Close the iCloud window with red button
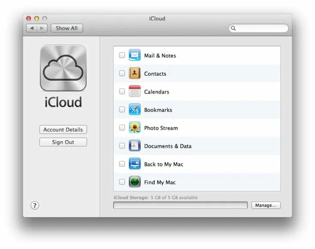315x249 pixels. click(x=29, y=18)
